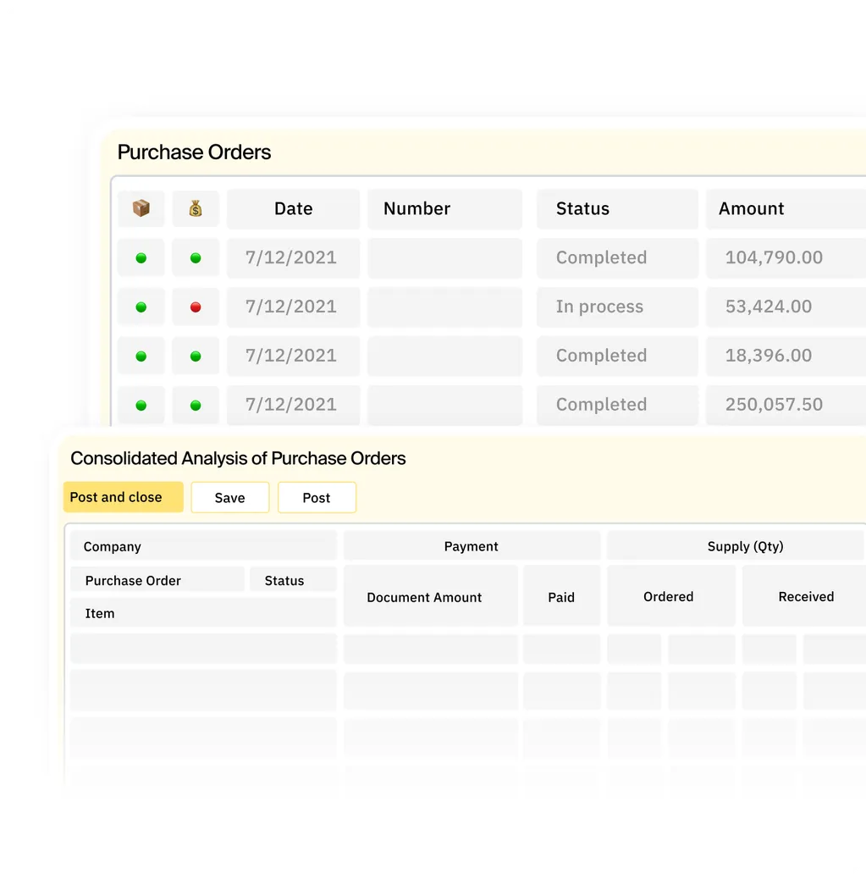Select the Number column header
This screenshot has width=866, height=879.
click(445, 208)
